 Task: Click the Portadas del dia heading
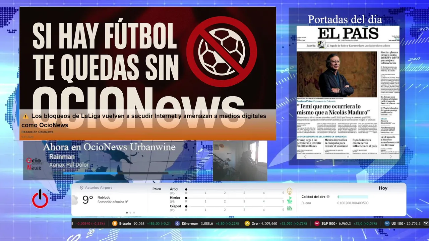click(345, 19)
